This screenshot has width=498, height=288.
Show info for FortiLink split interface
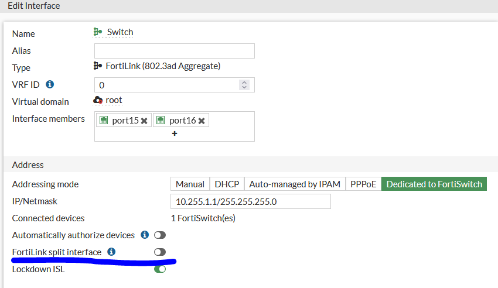111,252
